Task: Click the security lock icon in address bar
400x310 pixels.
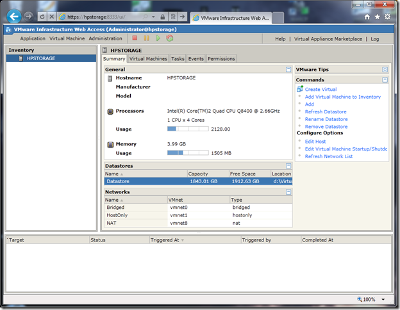Action: [x=163, y=17]
